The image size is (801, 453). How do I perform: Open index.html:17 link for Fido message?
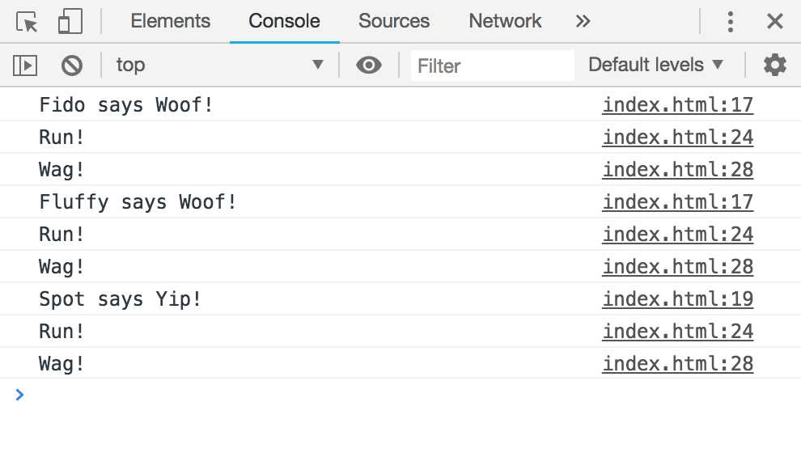(x=677, y=105)
